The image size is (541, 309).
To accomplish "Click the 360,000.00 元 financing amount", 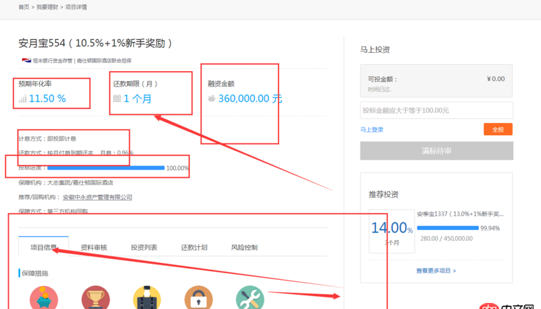I will [250, 99].
